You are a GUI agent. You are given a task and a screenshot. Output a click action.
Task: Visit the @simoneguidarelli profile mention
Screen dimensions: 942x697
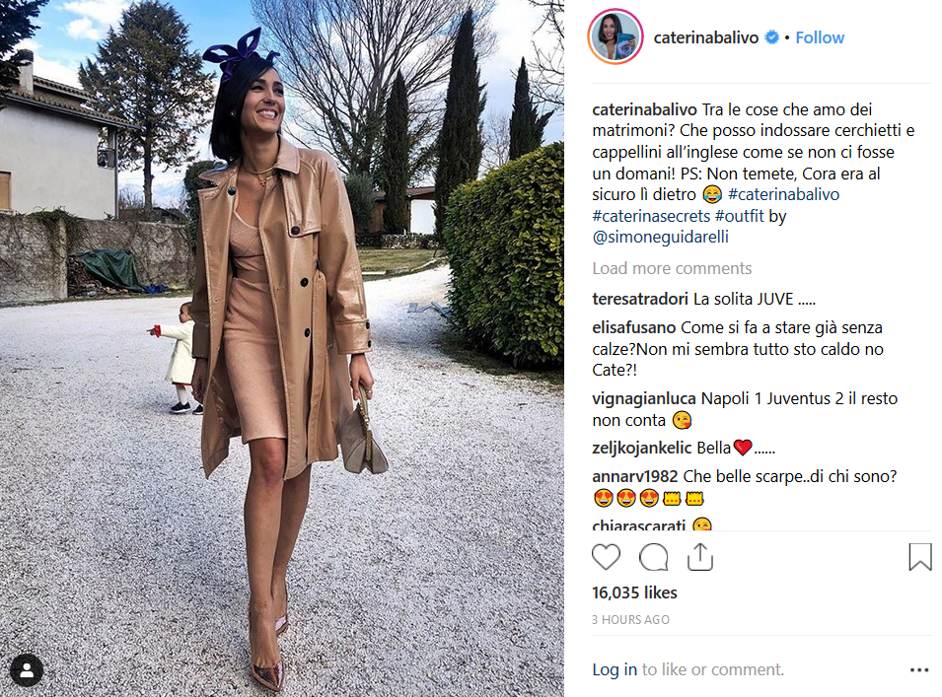[x=660, y=238]
